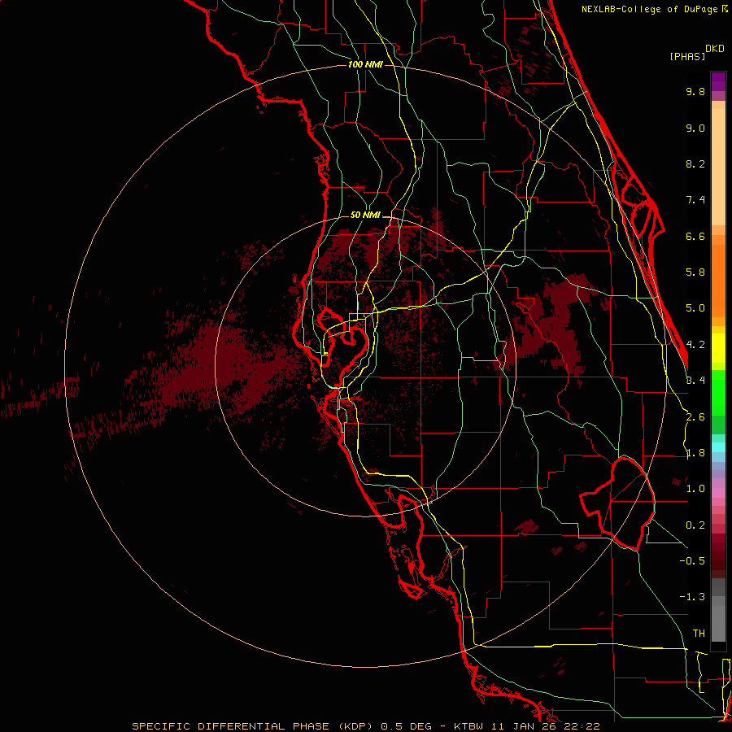Click the 8.2 legend value
This screenshot has width=732, height=732.
click(695, 163)
